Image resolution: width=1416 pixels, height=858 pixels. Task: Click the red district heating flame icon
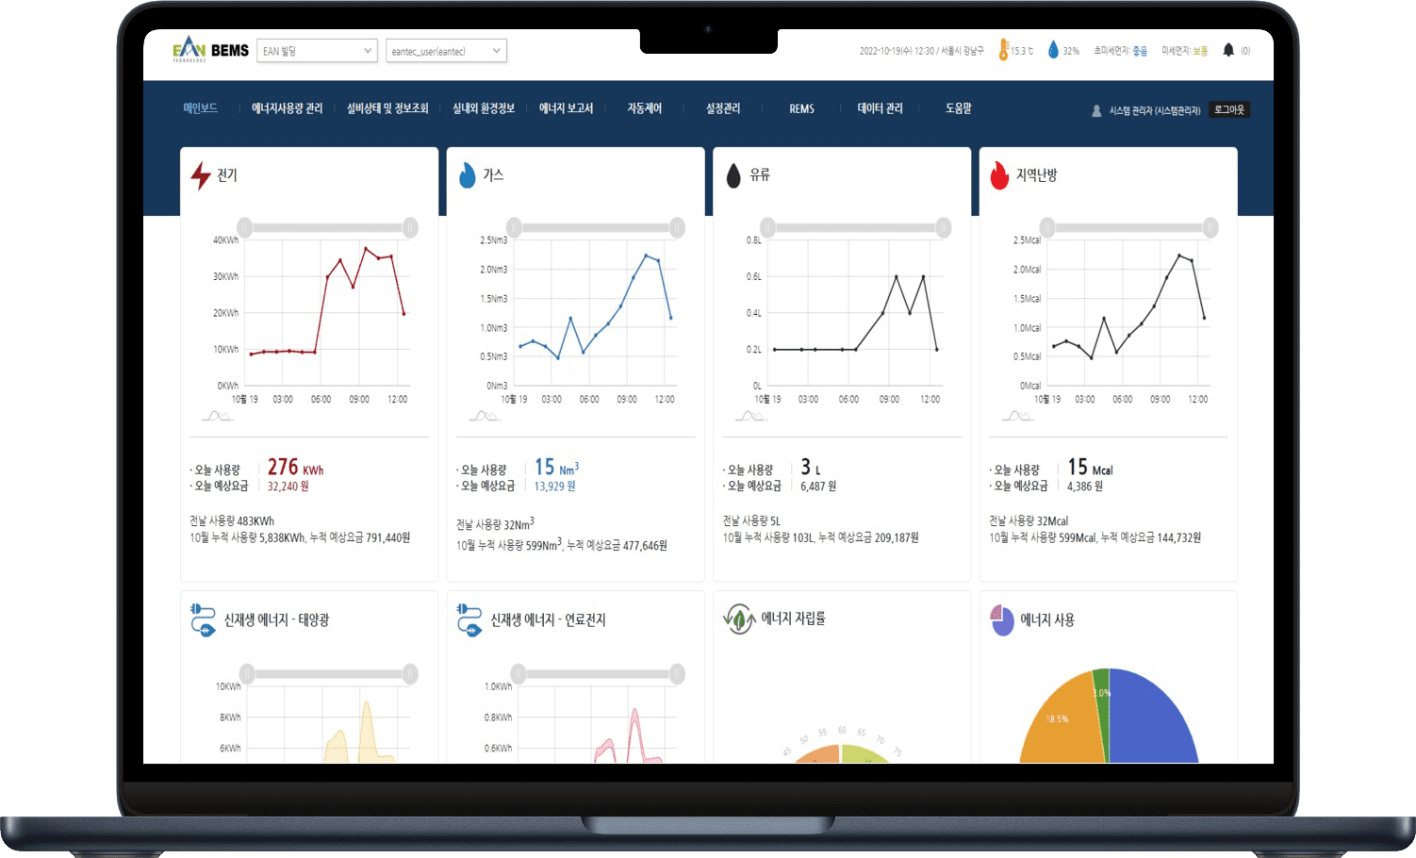point(1000,175)
